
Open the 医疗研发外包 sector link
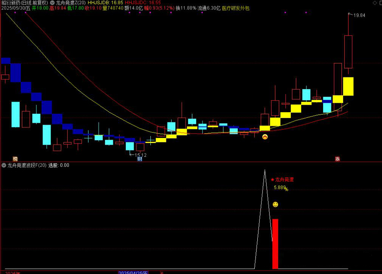[x=235, y=8]
